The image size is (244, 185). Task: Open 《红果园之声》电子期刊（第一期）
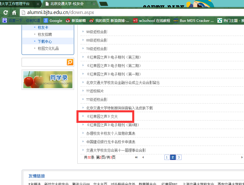tap(114, 74)
